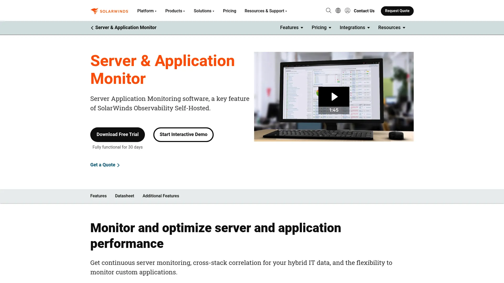
Task: Expand the Solutions menu
Action: 204,11
